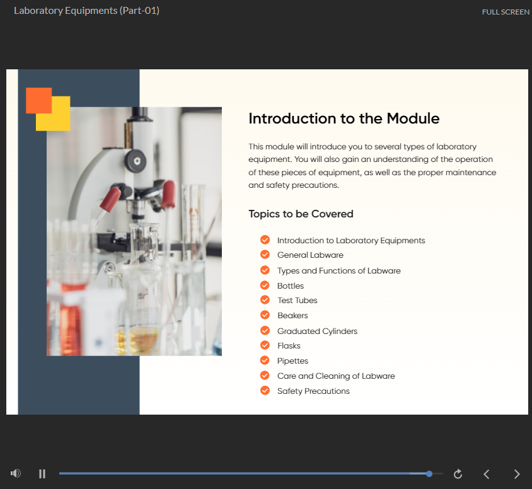Select Care and Cleaning of Labware text

coord(336,376)
